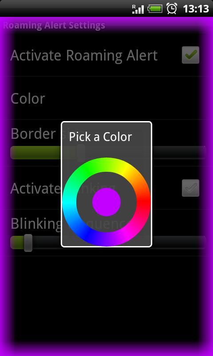Pick red on the color wheel
The width and height of the screenshot is (213, 356).
pos(143,202)
